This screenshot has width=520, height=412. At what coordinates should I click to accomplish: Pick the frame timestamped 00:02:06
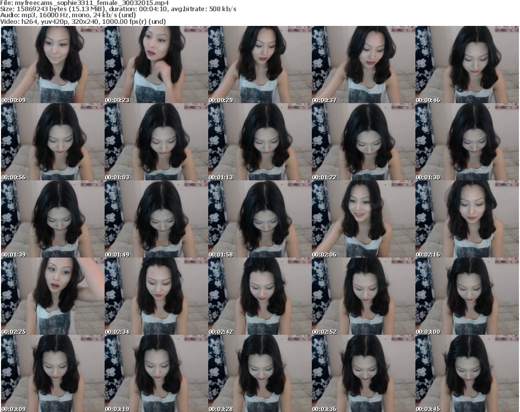click(364, 219)
